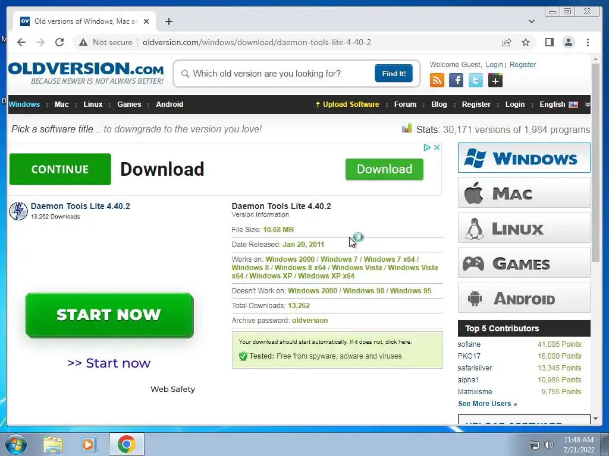Click the OldVersion.com logo

(x=86, y=73)
